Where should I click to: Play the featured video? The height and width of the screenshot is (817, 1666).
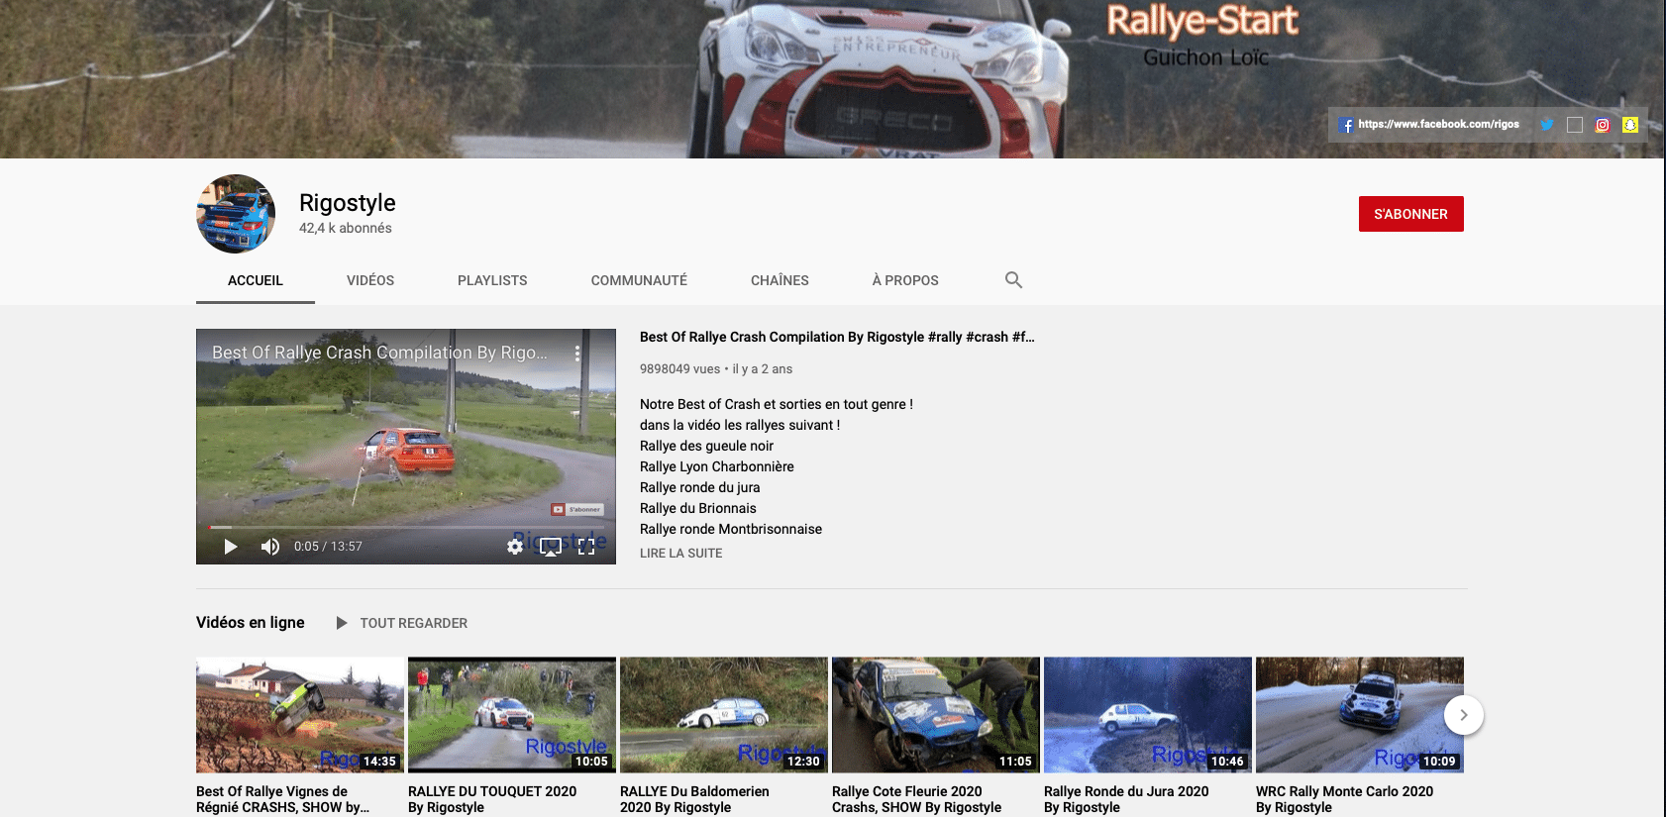click(x=230, y=547)
